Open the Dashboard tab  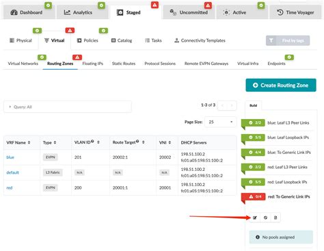tap(29, 12)
